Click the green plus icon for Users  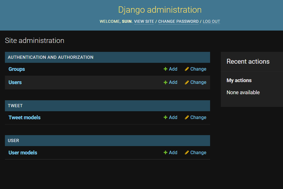[165, 82]
